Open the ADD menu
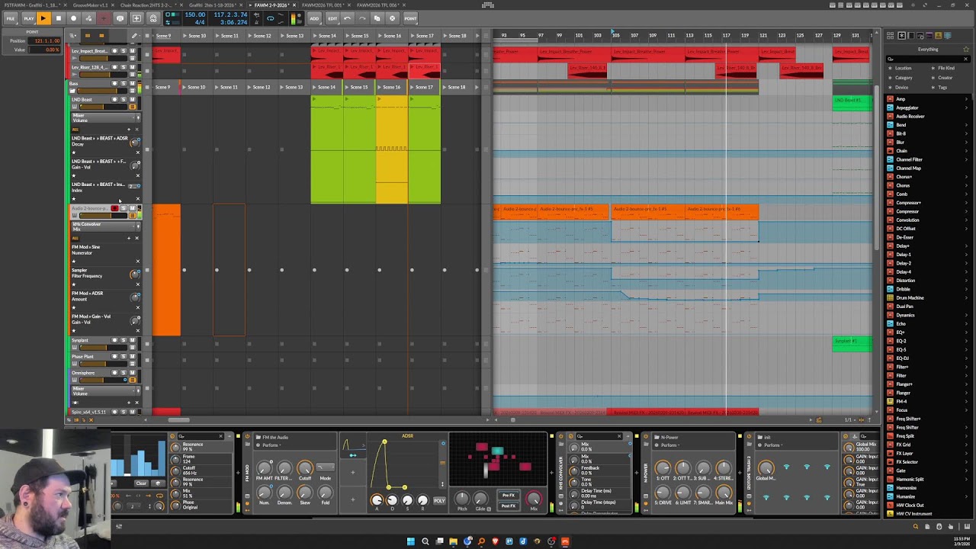Viewport: 976px width, 549px height. click(314, 18)
